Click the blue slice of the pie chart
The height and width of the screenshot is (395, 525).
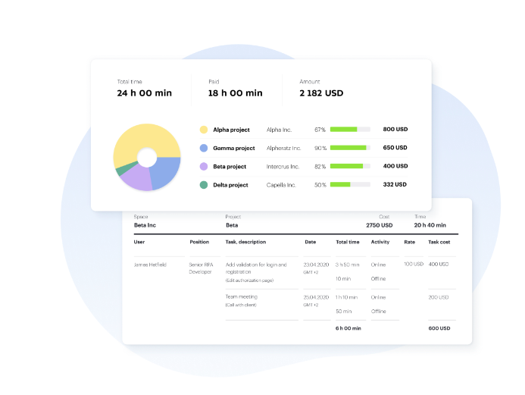tap(166, 173)
